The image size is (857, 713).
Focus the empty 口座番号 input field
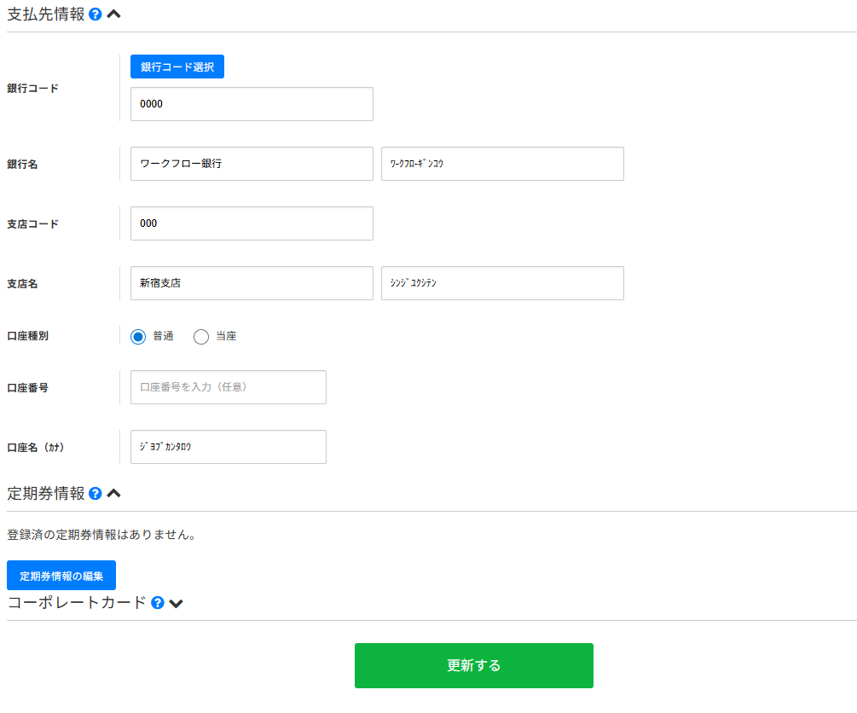click(x=228, y=387)
